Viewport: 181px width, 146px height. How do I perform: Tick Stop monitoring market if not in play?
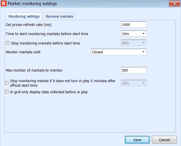7,83
